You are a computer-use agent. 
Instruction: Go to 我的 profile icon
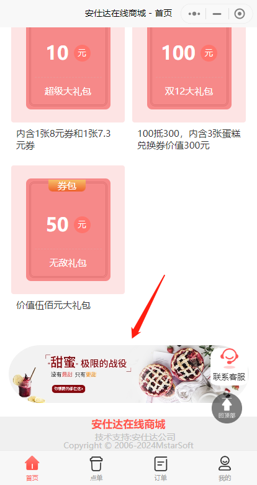click(x=225, y=464)
